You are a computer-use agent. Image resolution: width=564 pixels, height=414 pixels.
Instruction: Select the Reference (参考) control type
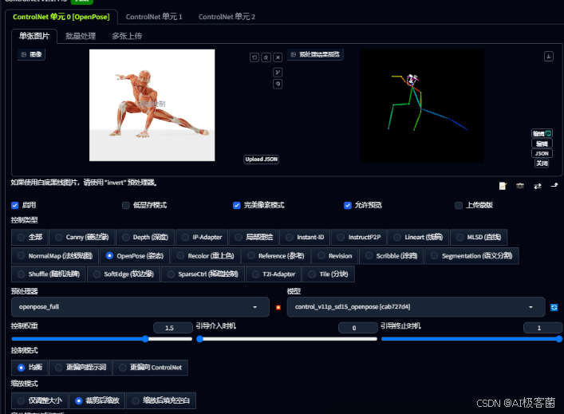[276, 256]
